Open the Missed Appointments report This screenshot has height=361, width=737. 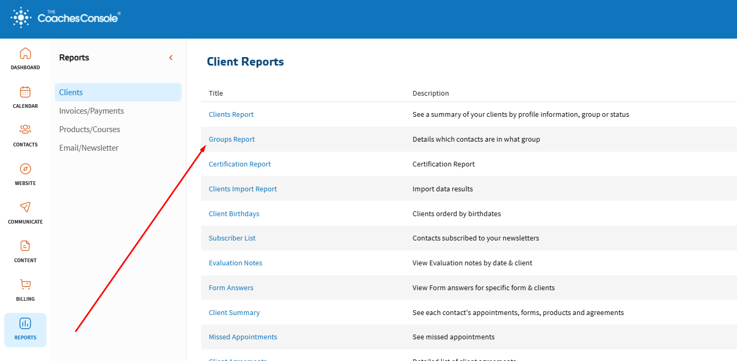coord(243,337)
